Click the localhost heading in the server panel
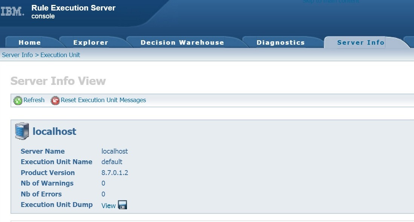This screenshot has width=414, height=222. point(54,131)
